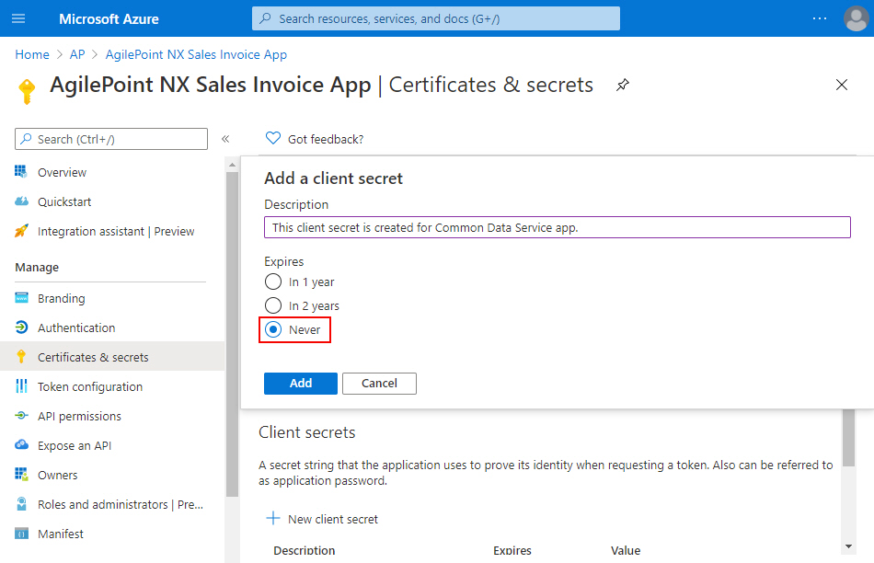This screenshot has height=563, width=874.
Task: Click the Branding icon
Action: [x=21, y=298]
